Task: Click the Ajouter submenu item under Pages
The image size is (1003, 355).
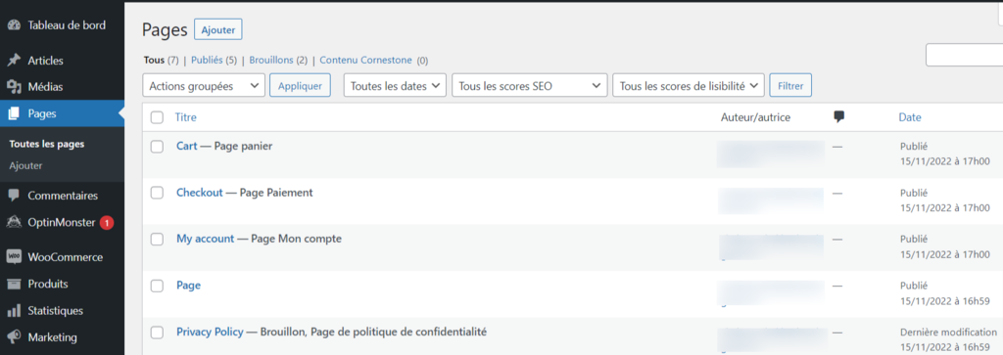Action: coord(25,165)
